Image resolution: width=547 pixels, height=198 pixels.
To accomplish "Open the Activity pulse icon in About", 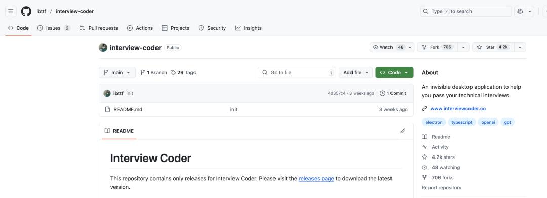I will [x=424, y=147].
